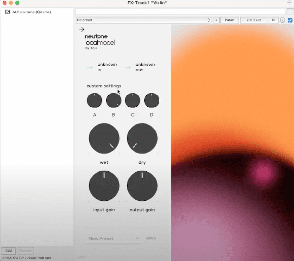Click the green zoom window button
Viewport: 294px width, 261px height.
pyautogui.click(x=17, y=3)
